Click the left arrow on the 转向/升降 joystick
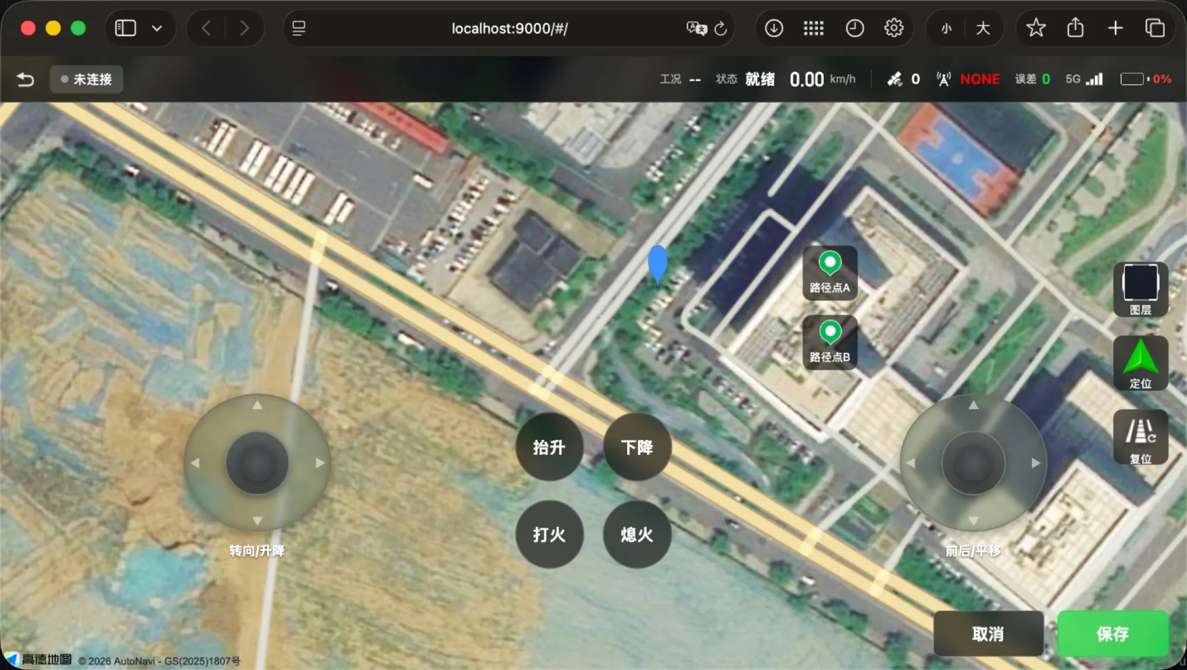 coord(195,462)
